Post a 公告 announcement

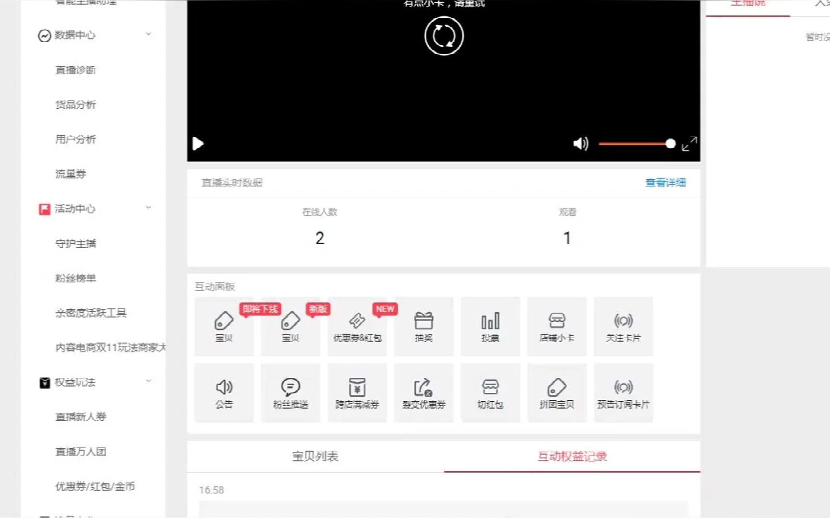[224, 393]
